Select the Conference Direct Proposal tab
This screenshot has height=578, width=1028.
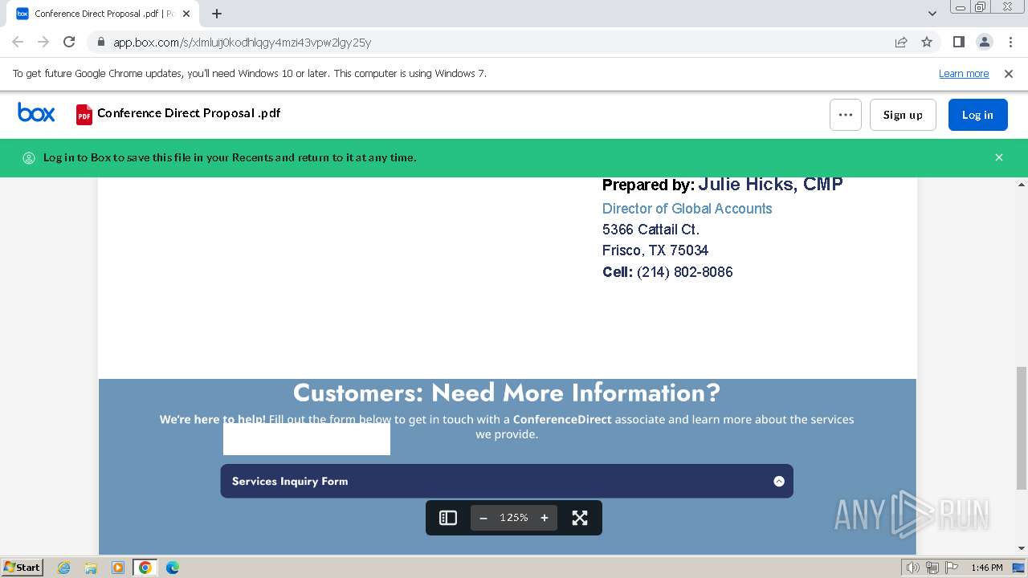tap(103, 14)
